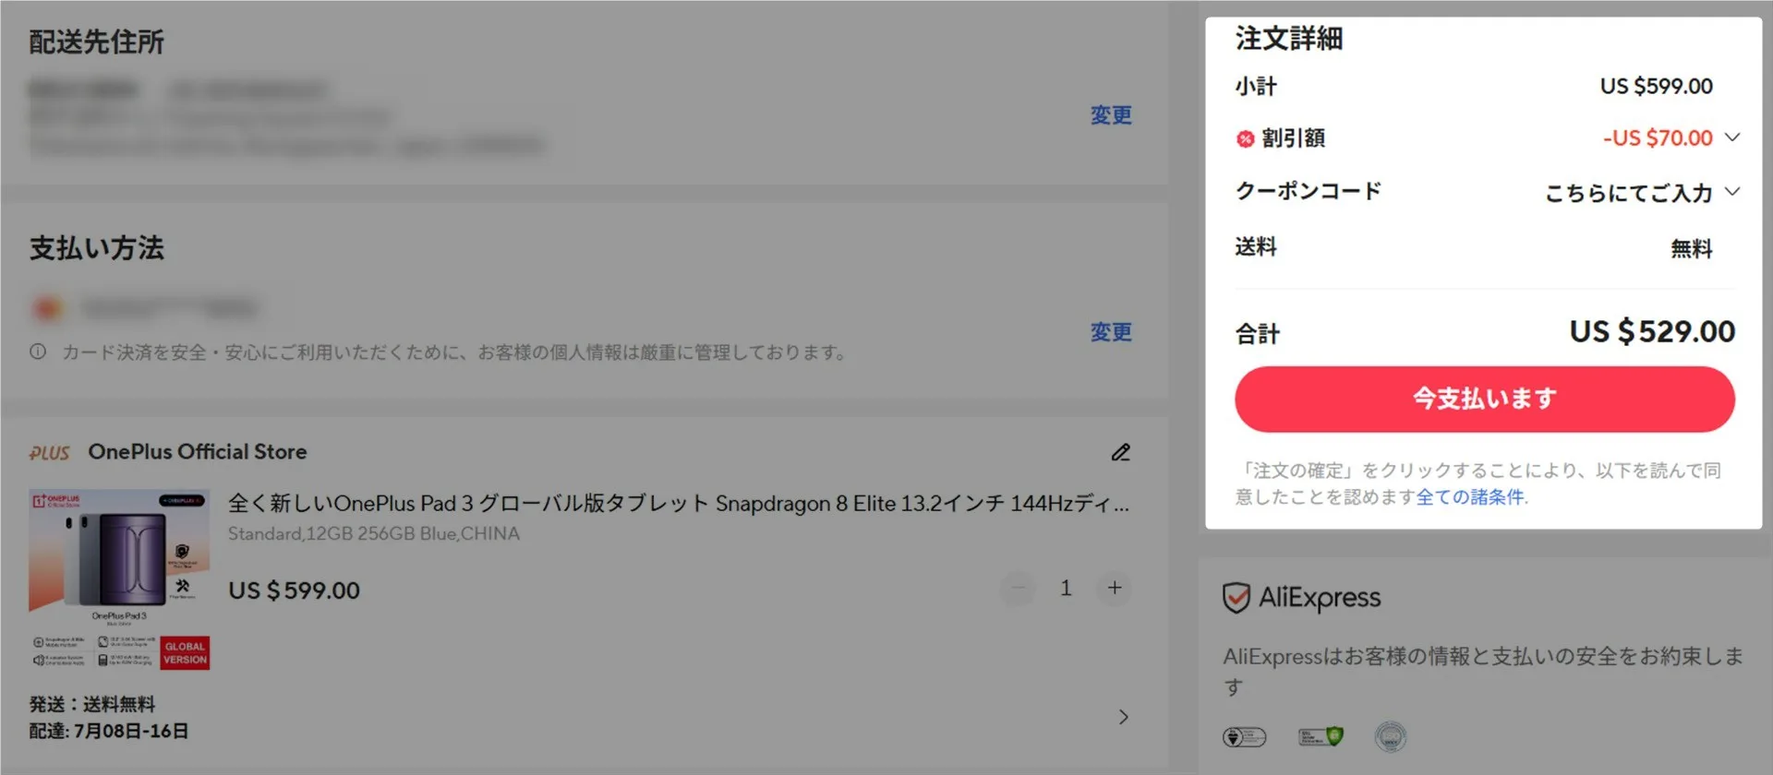
Task: Click 変更 to change shipping address
Action: coord(1111,115)
